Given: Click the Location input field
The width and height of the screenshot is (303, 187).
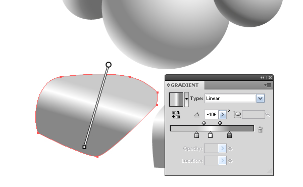Looking at the screenshot, I should click(211, 161).
